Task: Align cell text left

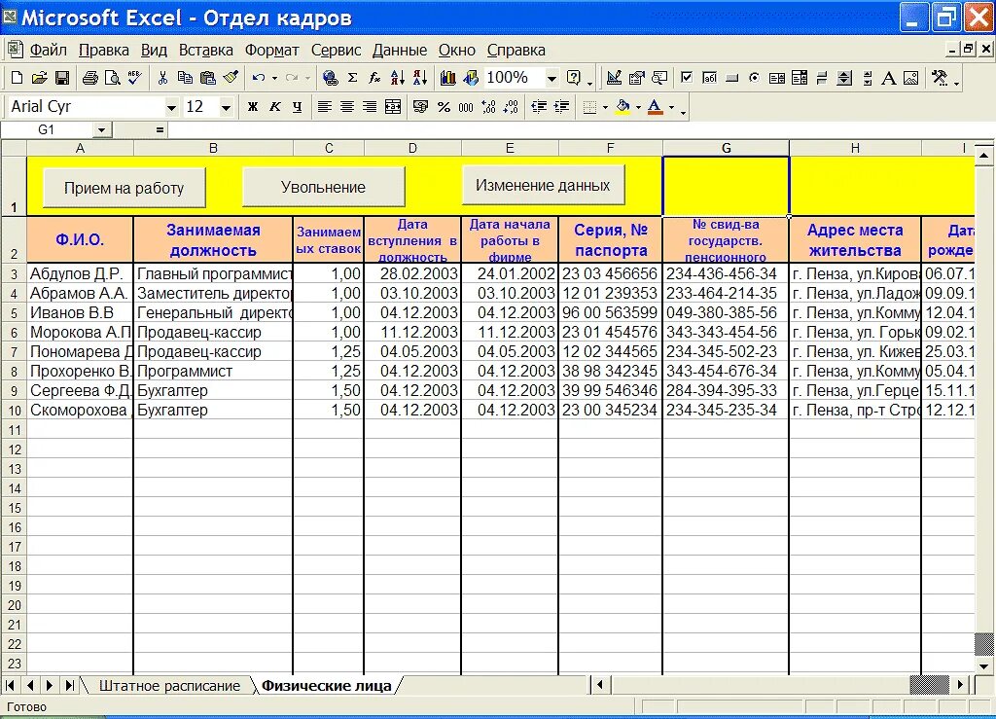Action: coord(325,107)
